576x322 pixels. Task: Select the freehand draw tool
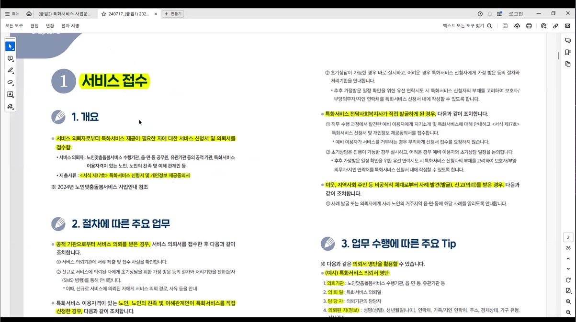coord(10,82)
